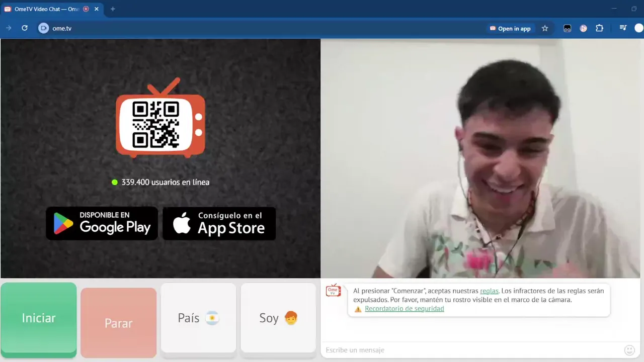
Task: Open a new browser tab with plus
Action: pos(113,9)
